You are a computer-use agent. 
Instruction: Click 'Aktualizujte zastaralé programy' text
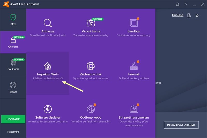48,121
